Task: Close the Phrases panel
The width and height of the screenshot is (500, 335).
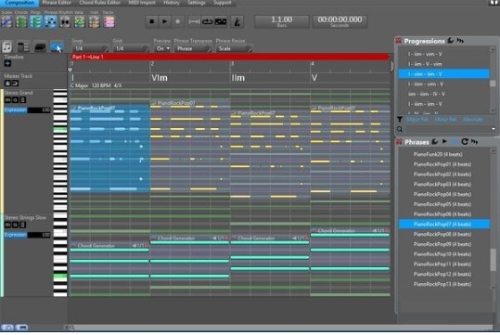Action: [x=399, y=142]
